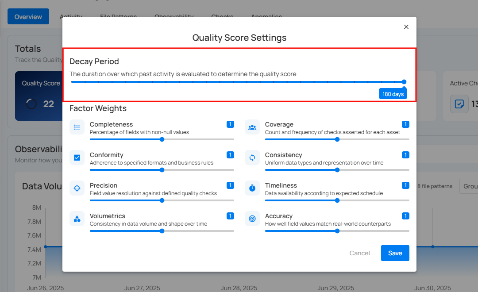Viewport: 478px width, 292px height.
Task: Click the Consistency sync icon
Action: point(252,158)
